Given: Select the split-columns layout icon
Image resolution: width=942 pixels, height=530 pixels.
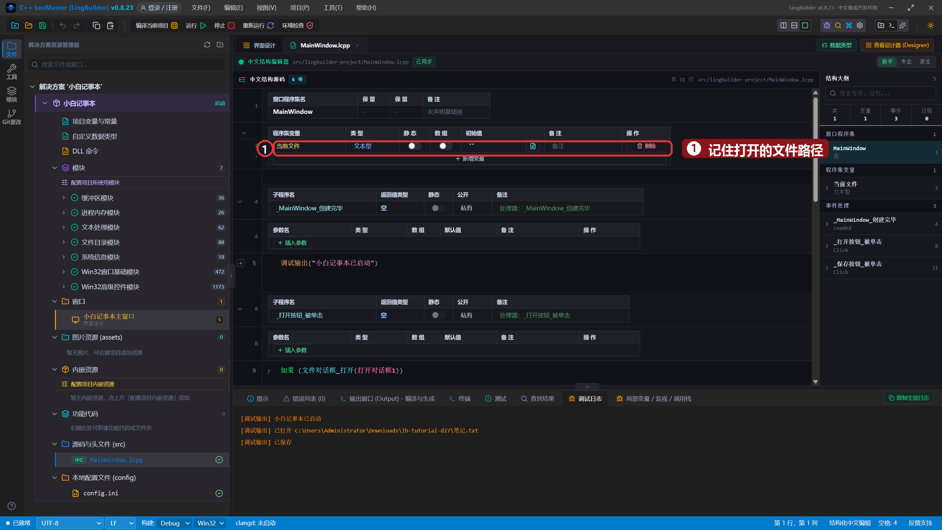Looking at the screenshot, I should tap(784, 26).
